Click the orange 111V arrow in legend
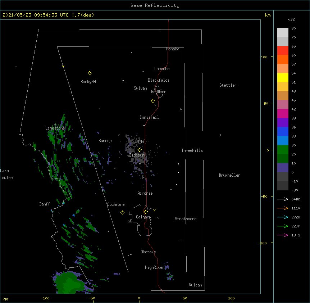310x303 pixels. (283, 208)
